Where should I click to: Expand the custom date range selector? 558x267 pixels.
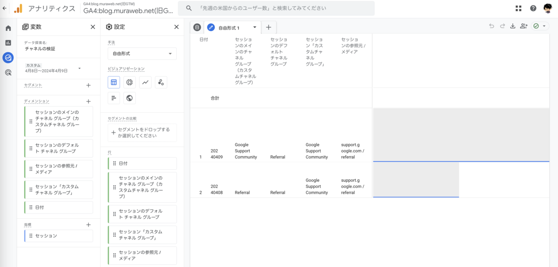point(53,68)
